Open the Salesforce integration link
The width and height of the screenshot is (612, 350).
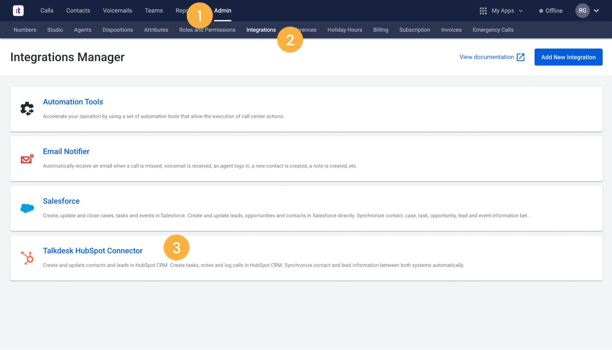pyautogui.click(x=61, y=201)
